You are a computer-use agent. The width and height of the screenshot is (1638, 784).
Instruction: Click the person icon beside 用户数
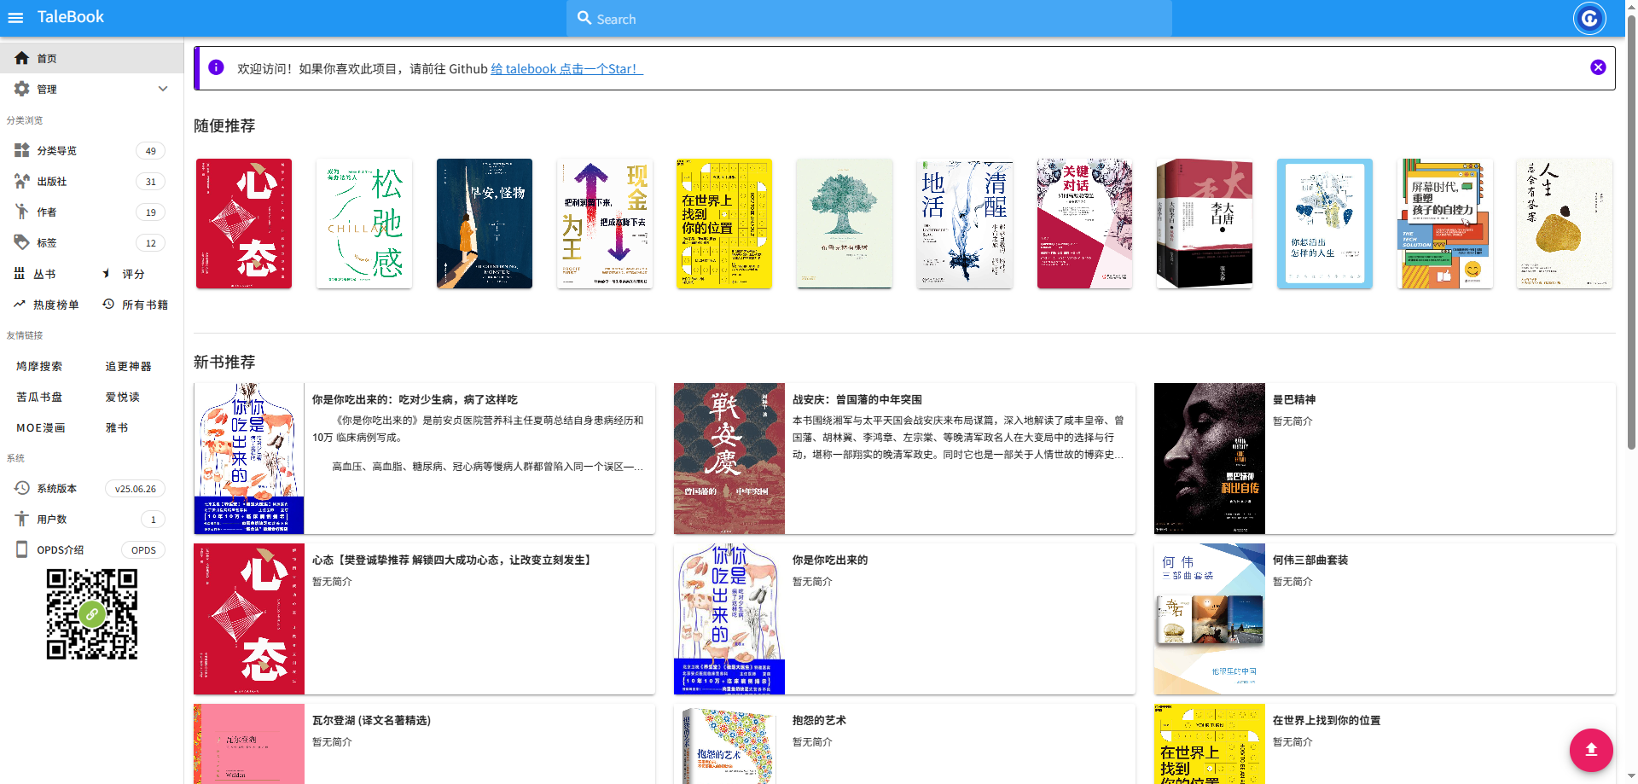click(x=21, y=519)
